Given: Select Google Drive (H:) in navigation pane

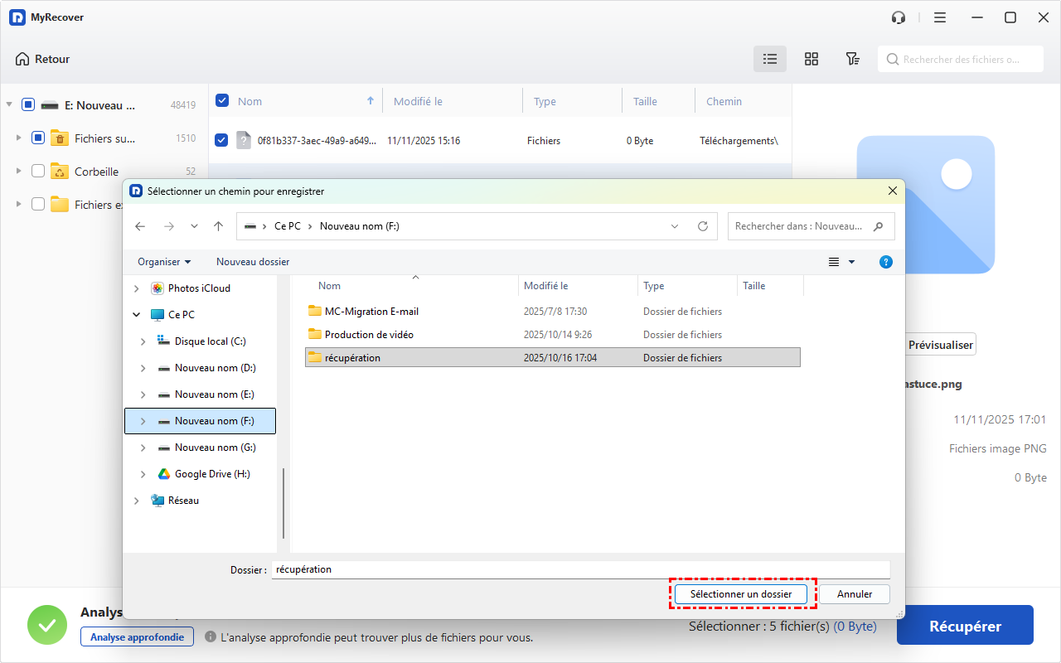Looking at the screenshot, I should coord(211,474).
